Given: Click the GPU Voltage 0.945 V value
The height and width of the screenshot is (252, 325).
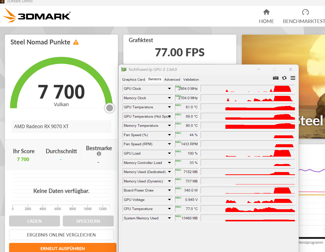Looking at the screenshot, I should (187, 200).
